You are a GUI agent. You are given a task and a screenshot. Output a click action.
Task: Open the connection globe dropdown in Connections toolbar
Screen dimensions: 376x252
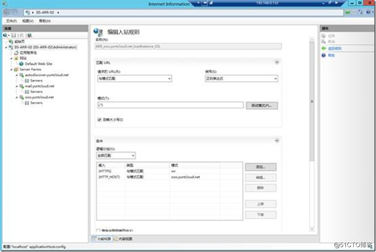[6, 35]
